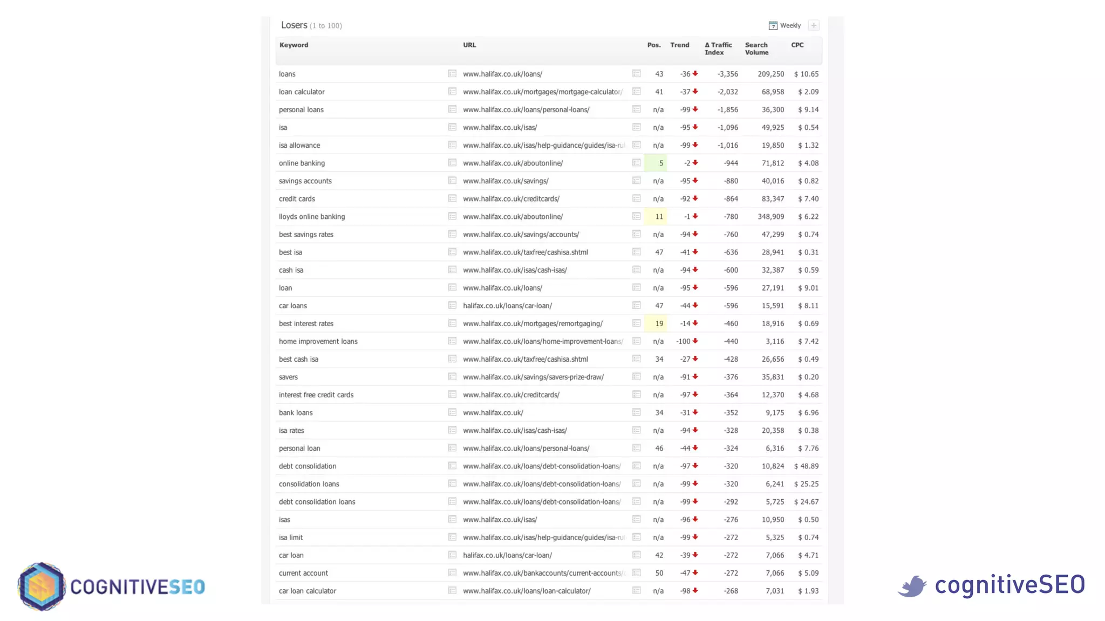Image resolution: width=1105 pixels, height=621 pixels.
Task: Sort by the Keyword column header
Action: [294, 45]
